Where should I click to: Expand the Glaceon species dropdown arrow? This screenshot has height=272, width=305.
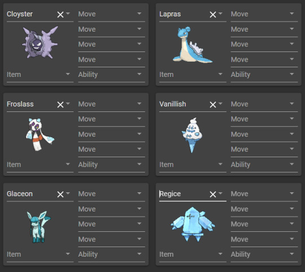coord(68,193)
